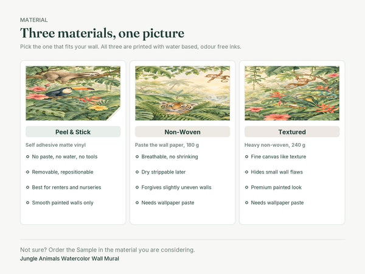
Task: Click bullet icon beside Removable, repositionable
Action: point(28,172)
